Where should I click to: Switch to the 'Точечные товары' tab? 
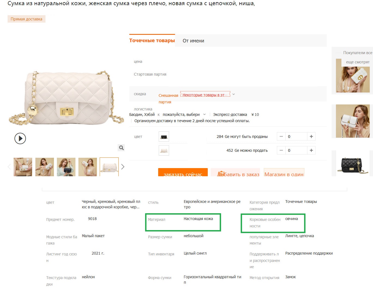pyautogui.click(x=152, y=41)
